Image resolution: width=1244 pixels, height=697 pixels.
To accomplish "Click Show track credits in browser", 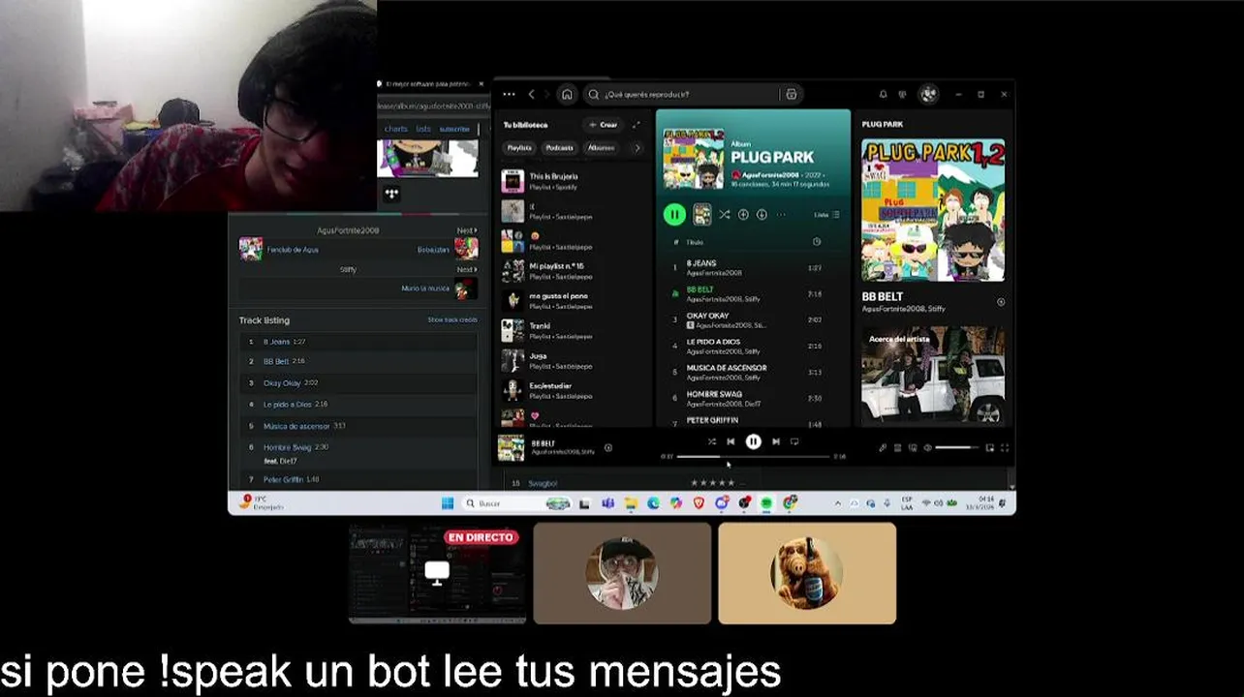I will click(x=452, y=319).
